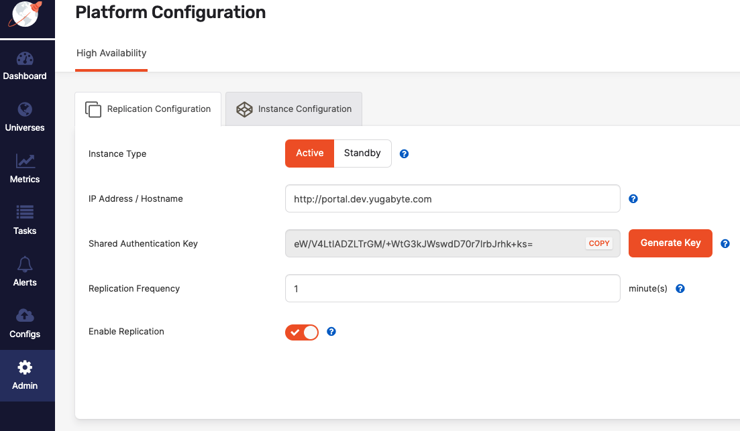Viewport: 740px width, 431px height.
Task: View Tasks via the sidebar icon
Action: point(25,221)
